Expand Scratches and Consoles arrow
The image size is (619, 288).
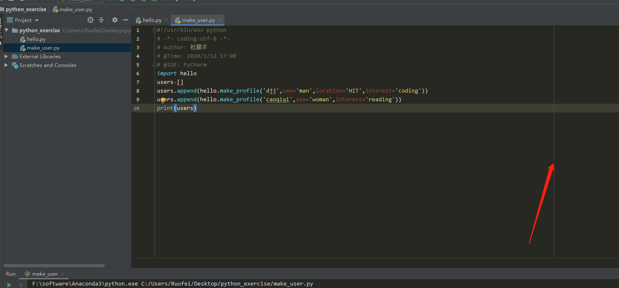coord(6,65)
